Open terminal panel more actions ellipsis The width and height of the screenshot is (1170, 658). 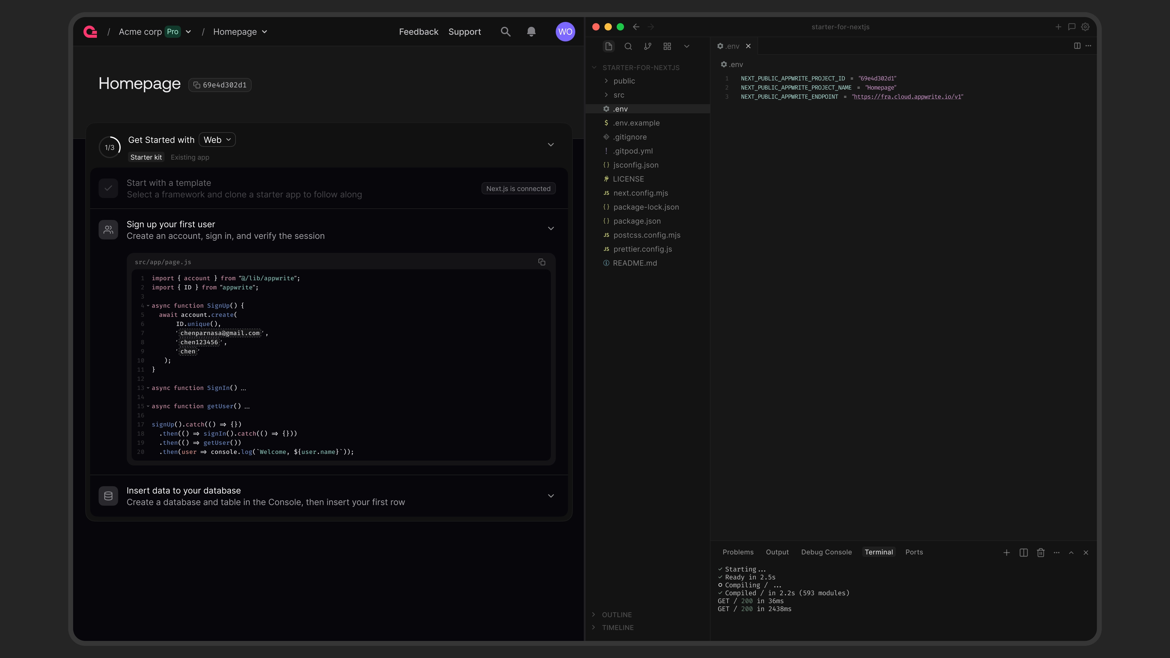tap(1056, 553)
